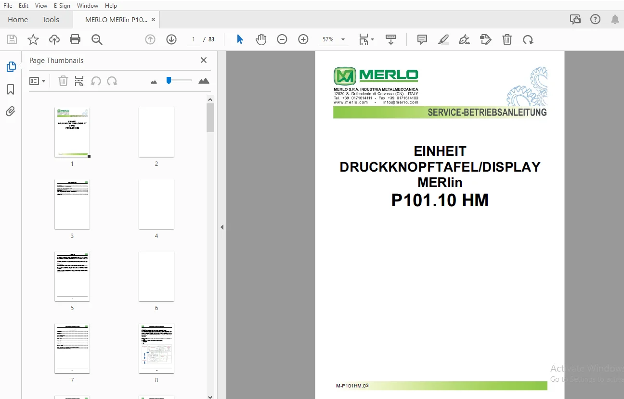Close the MERLO MERlin document tab
This screenshot has height=399, width=624.
(x=154, y=20)
